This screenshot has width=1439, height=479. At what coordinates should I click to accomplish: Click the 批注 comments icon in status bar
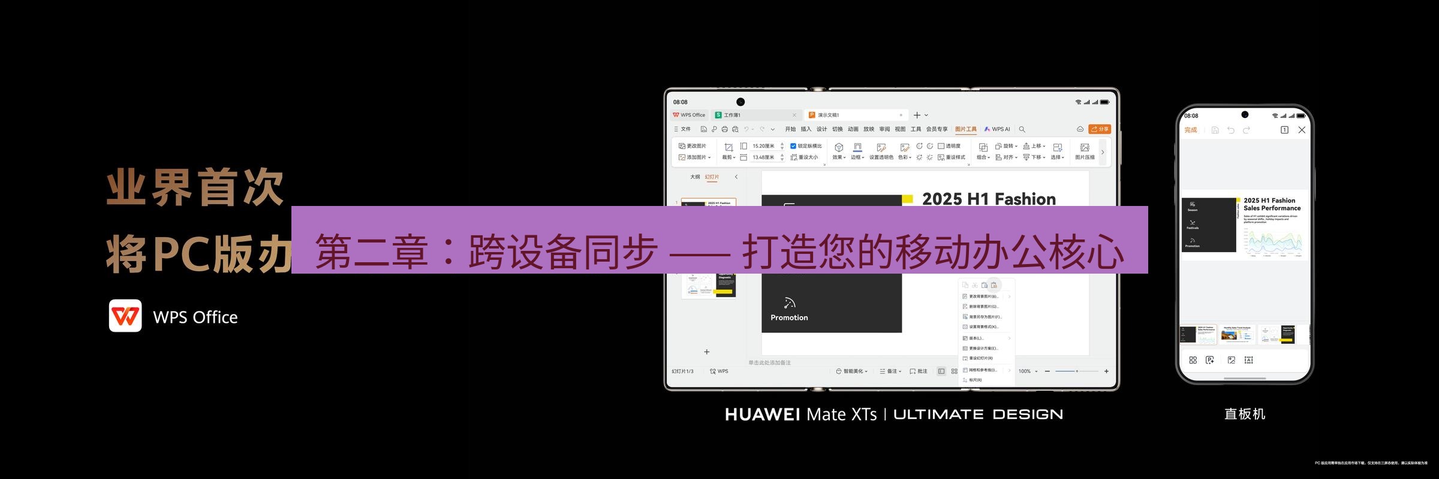click(919, 371)
